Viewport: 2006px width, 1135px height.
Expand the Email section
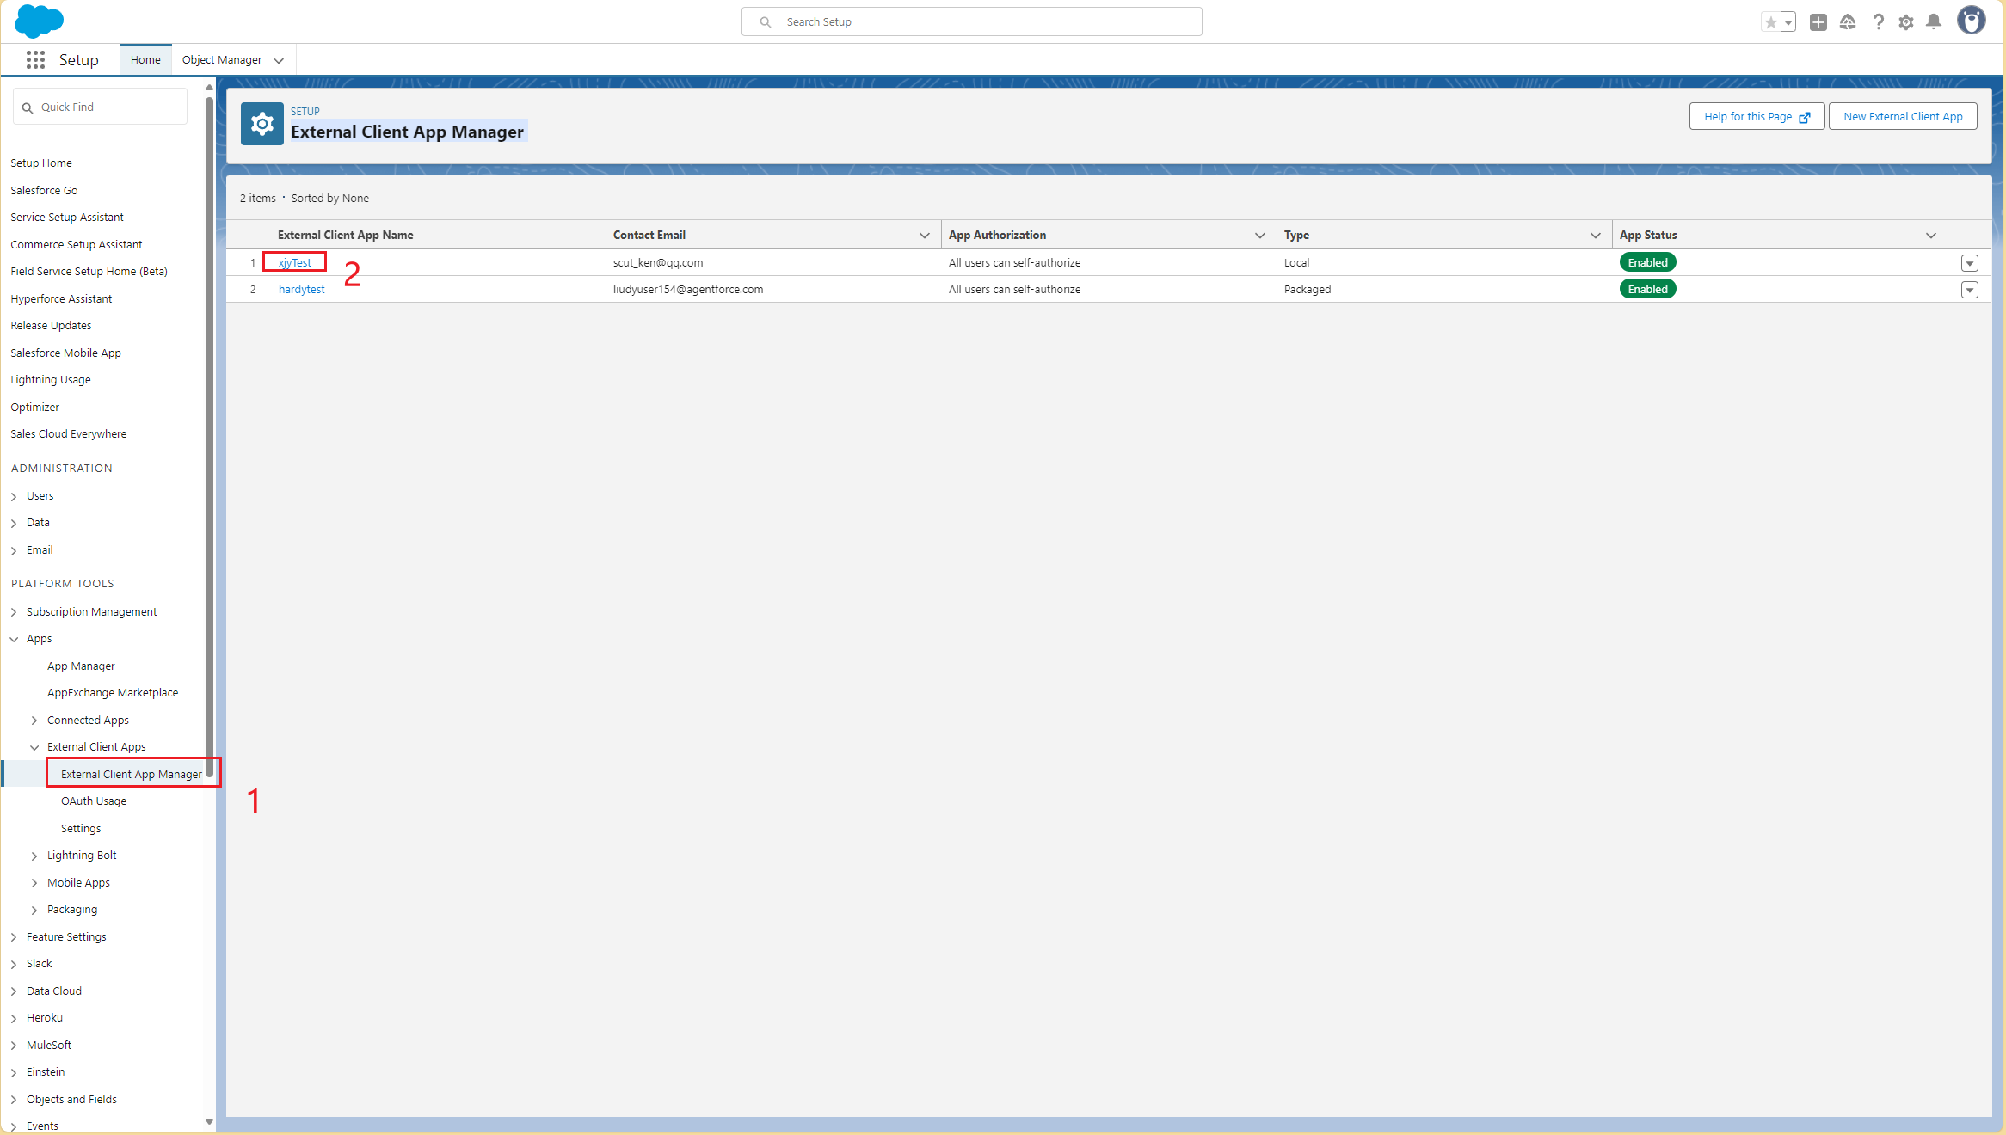pyautogui.click(x=14, y=550)
